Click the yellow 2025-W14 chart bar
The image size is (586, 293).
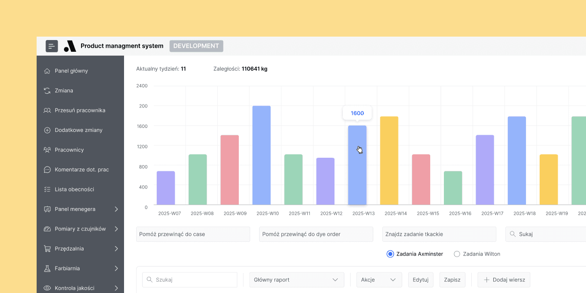click(x=389, y=160)
